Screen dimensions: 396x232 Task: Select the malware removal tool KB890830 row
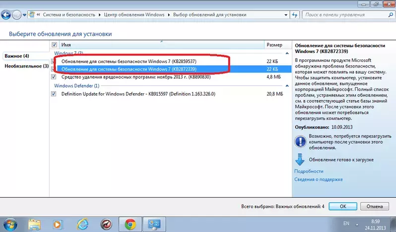171,77
